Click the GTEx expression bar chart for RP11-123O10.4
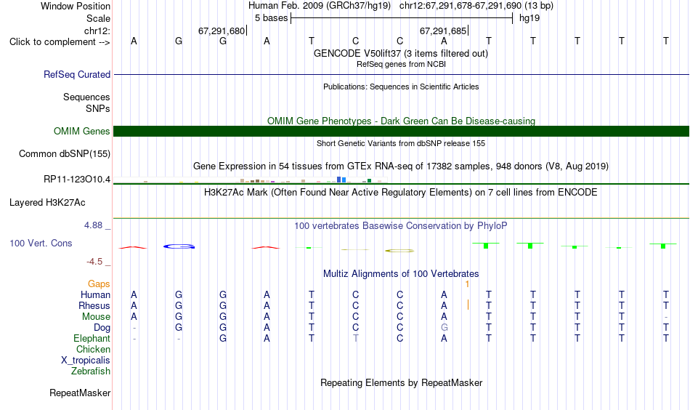 (251, 180)
